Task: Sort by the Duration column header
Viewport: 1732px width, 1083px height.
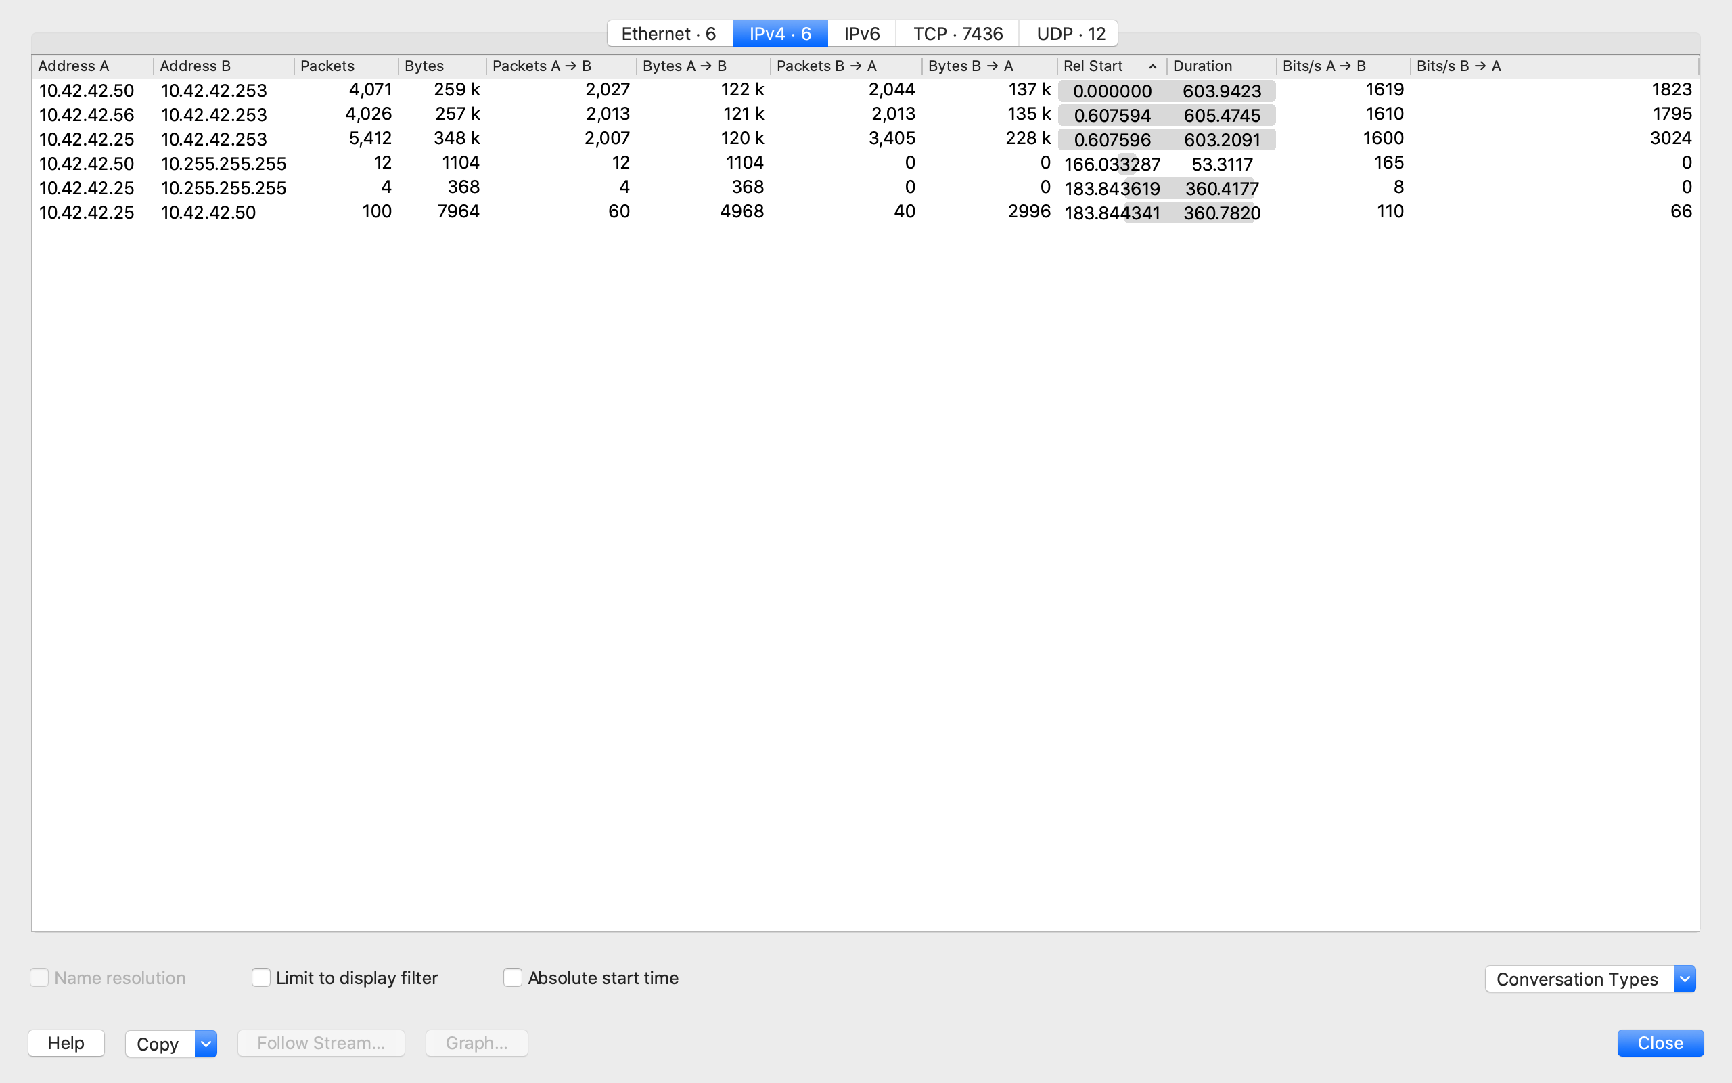Action: (x=1202, y=66)
